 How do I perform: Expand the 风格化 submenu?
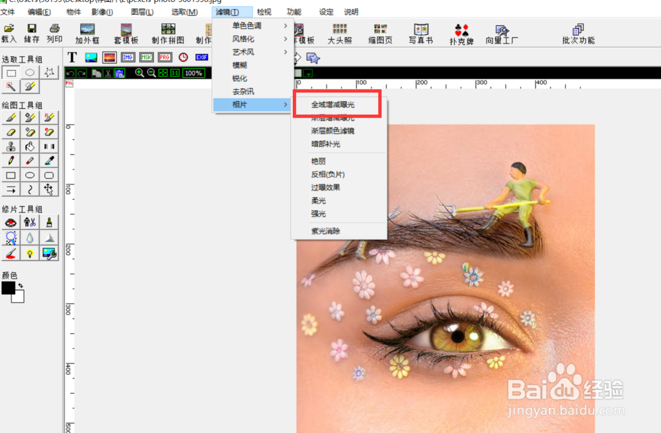pos(252,39)
